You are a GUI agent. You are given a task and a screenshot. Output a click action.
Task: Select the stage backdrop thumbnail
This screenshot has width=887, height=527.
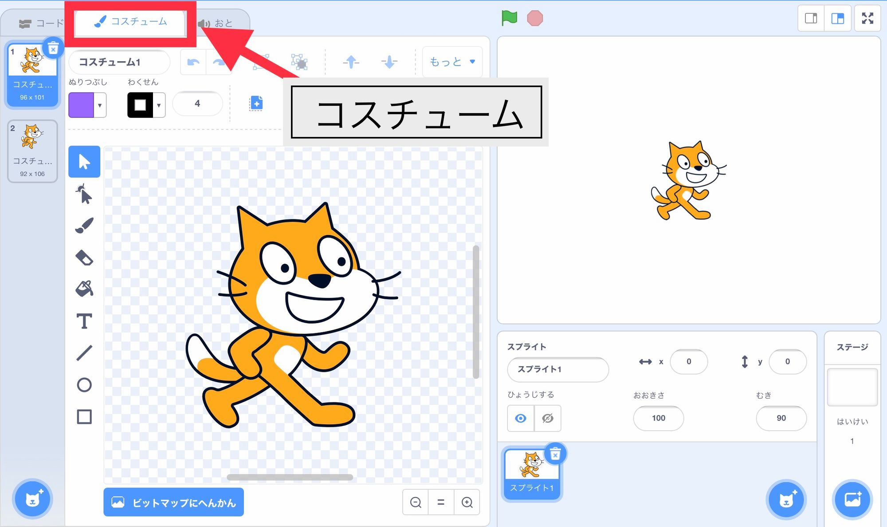tap(852, 387)
